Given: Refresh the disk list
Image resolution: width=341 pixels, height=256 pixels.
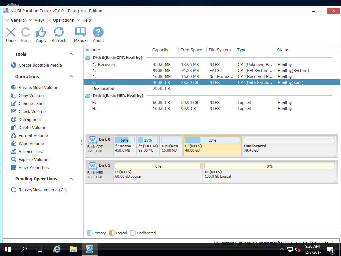Looking at the screenshot, I should (x=59, y=32).
